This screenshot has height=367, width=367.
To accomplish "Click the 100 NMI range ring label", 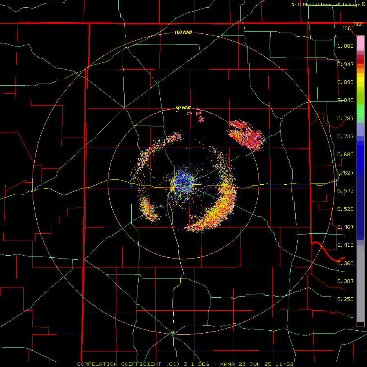I will point(183,32).
